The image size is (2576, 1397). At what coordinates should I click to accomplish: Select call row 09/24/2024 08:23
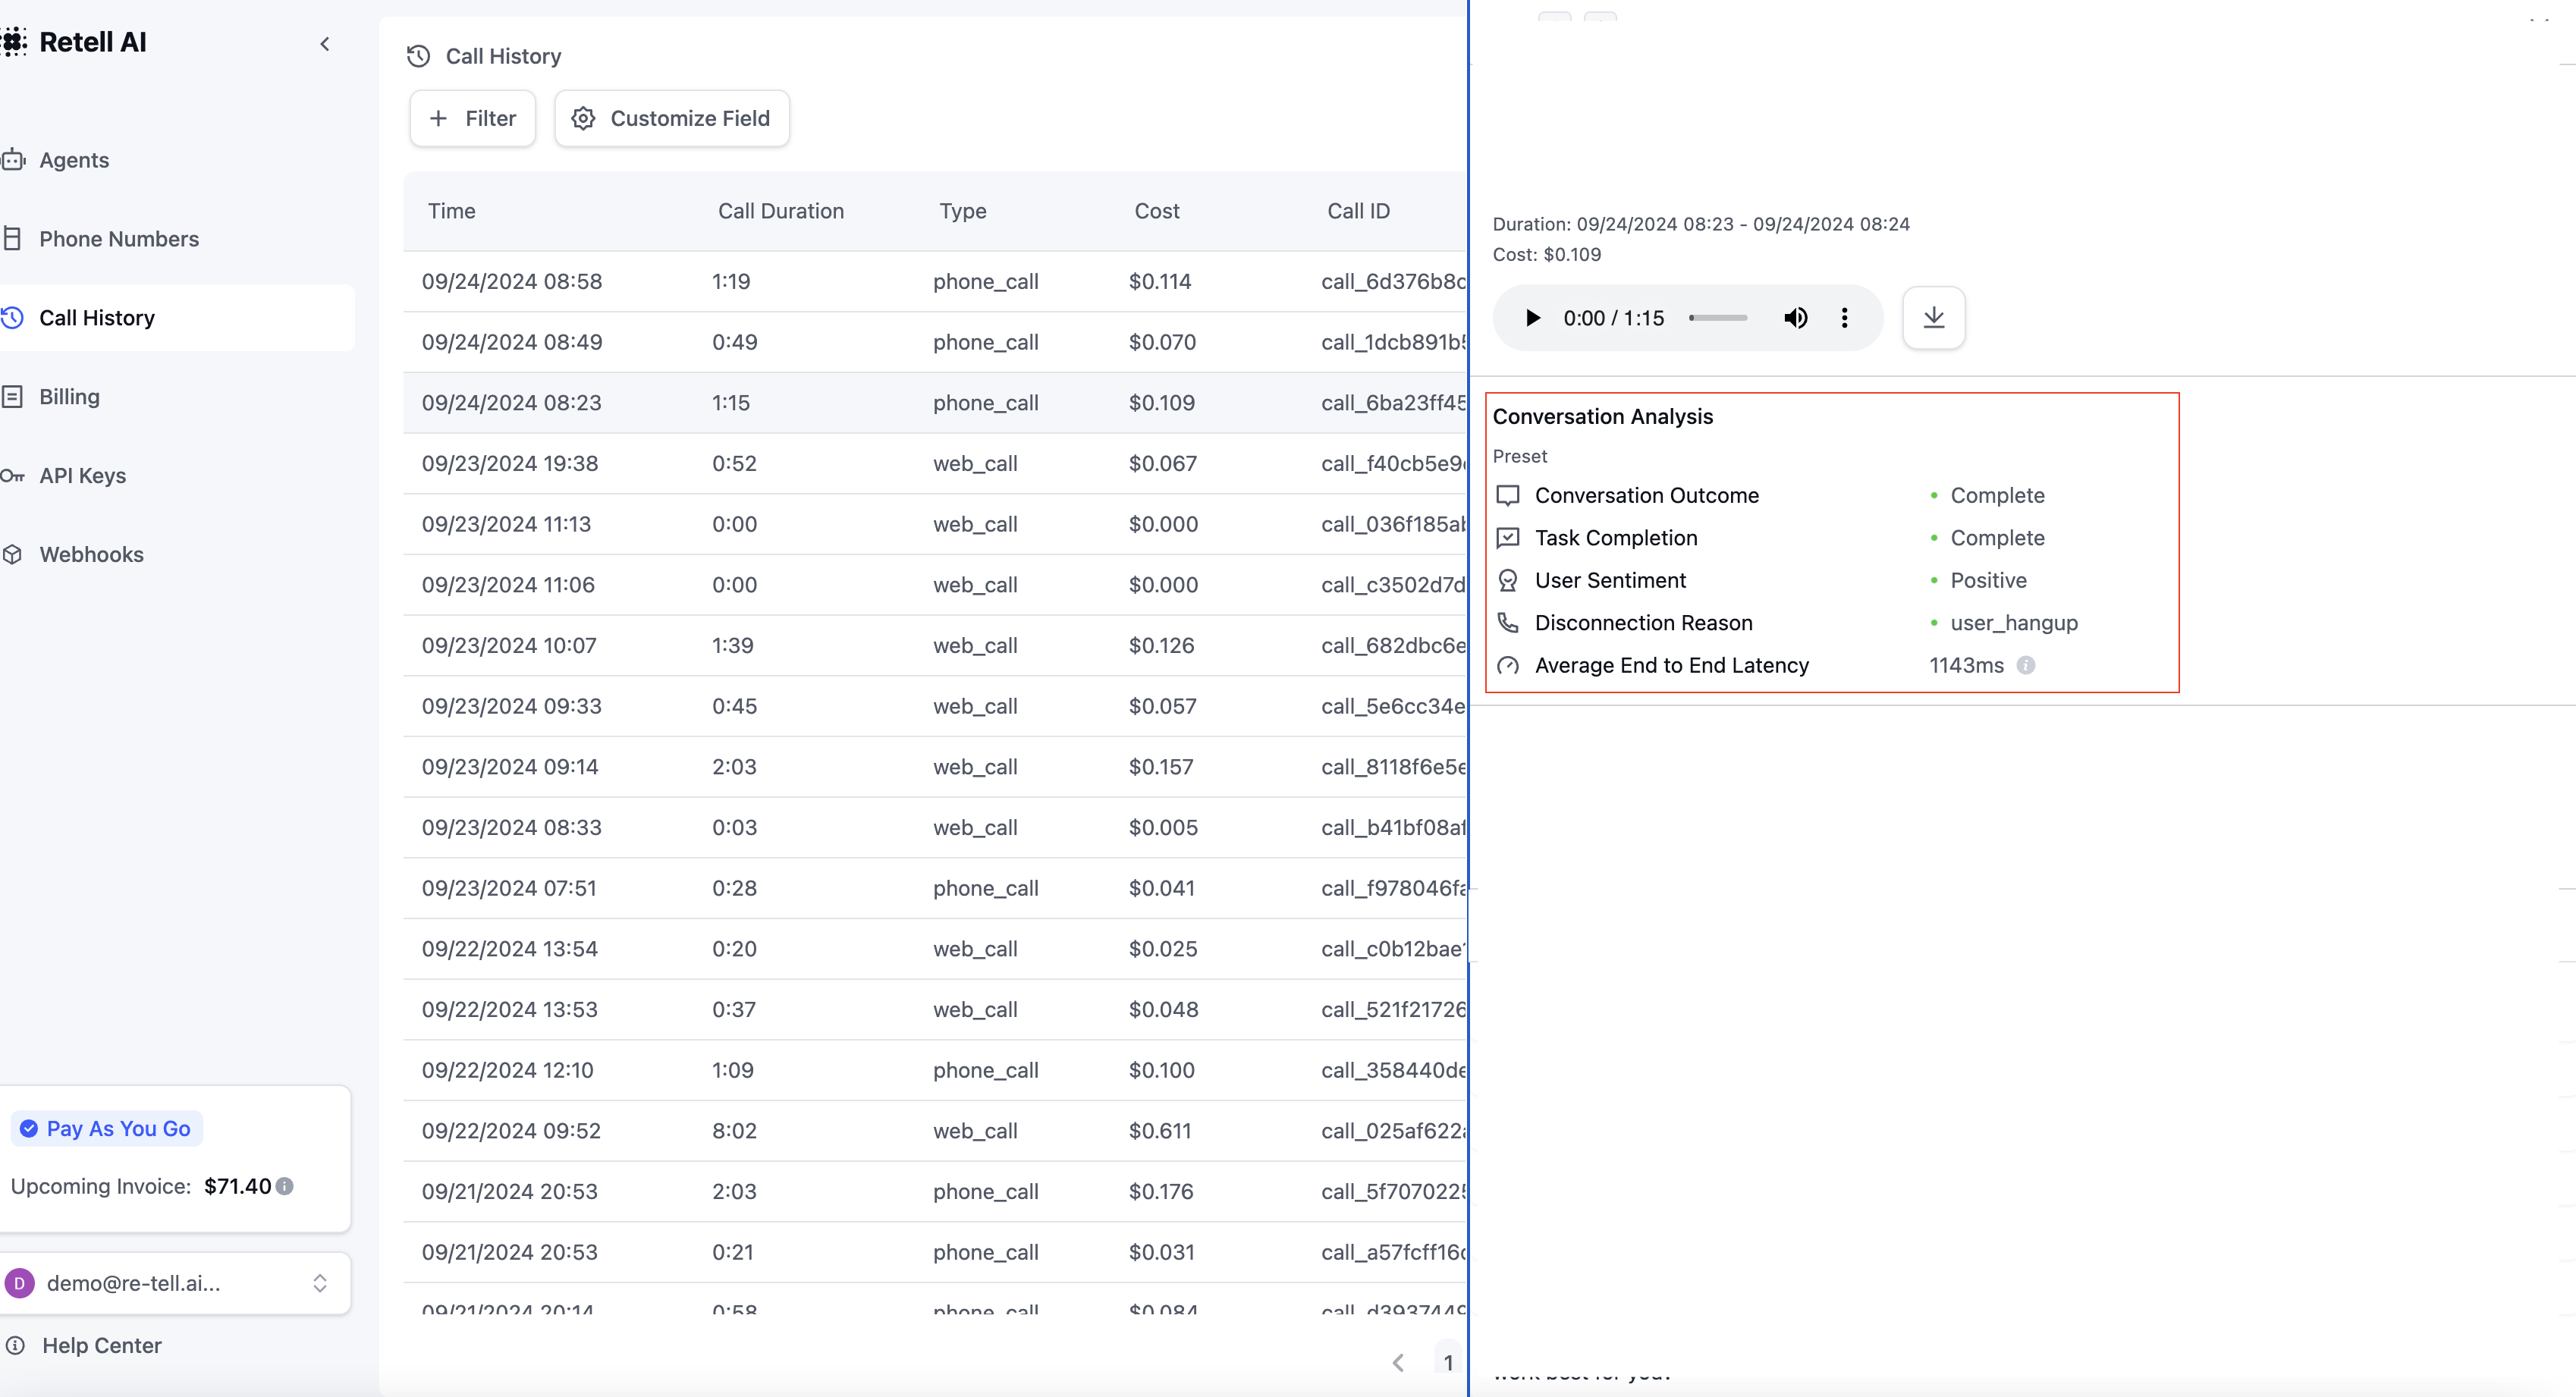point(935,403)
